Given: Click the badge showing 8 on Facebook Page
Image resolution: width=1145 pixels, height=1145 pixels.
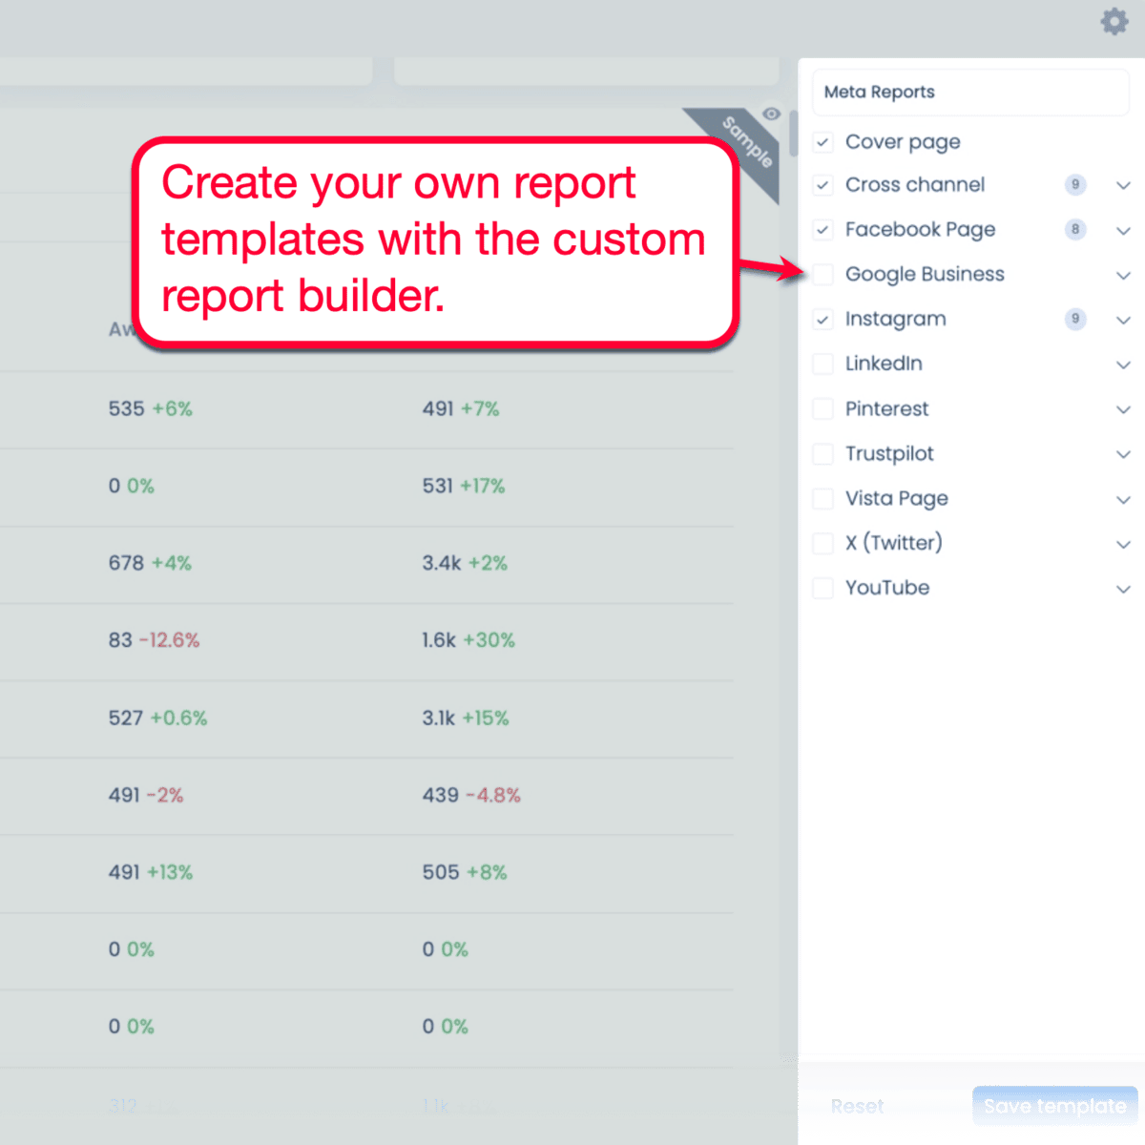Looking at the screenshot, I should [x=1075, y=230].
